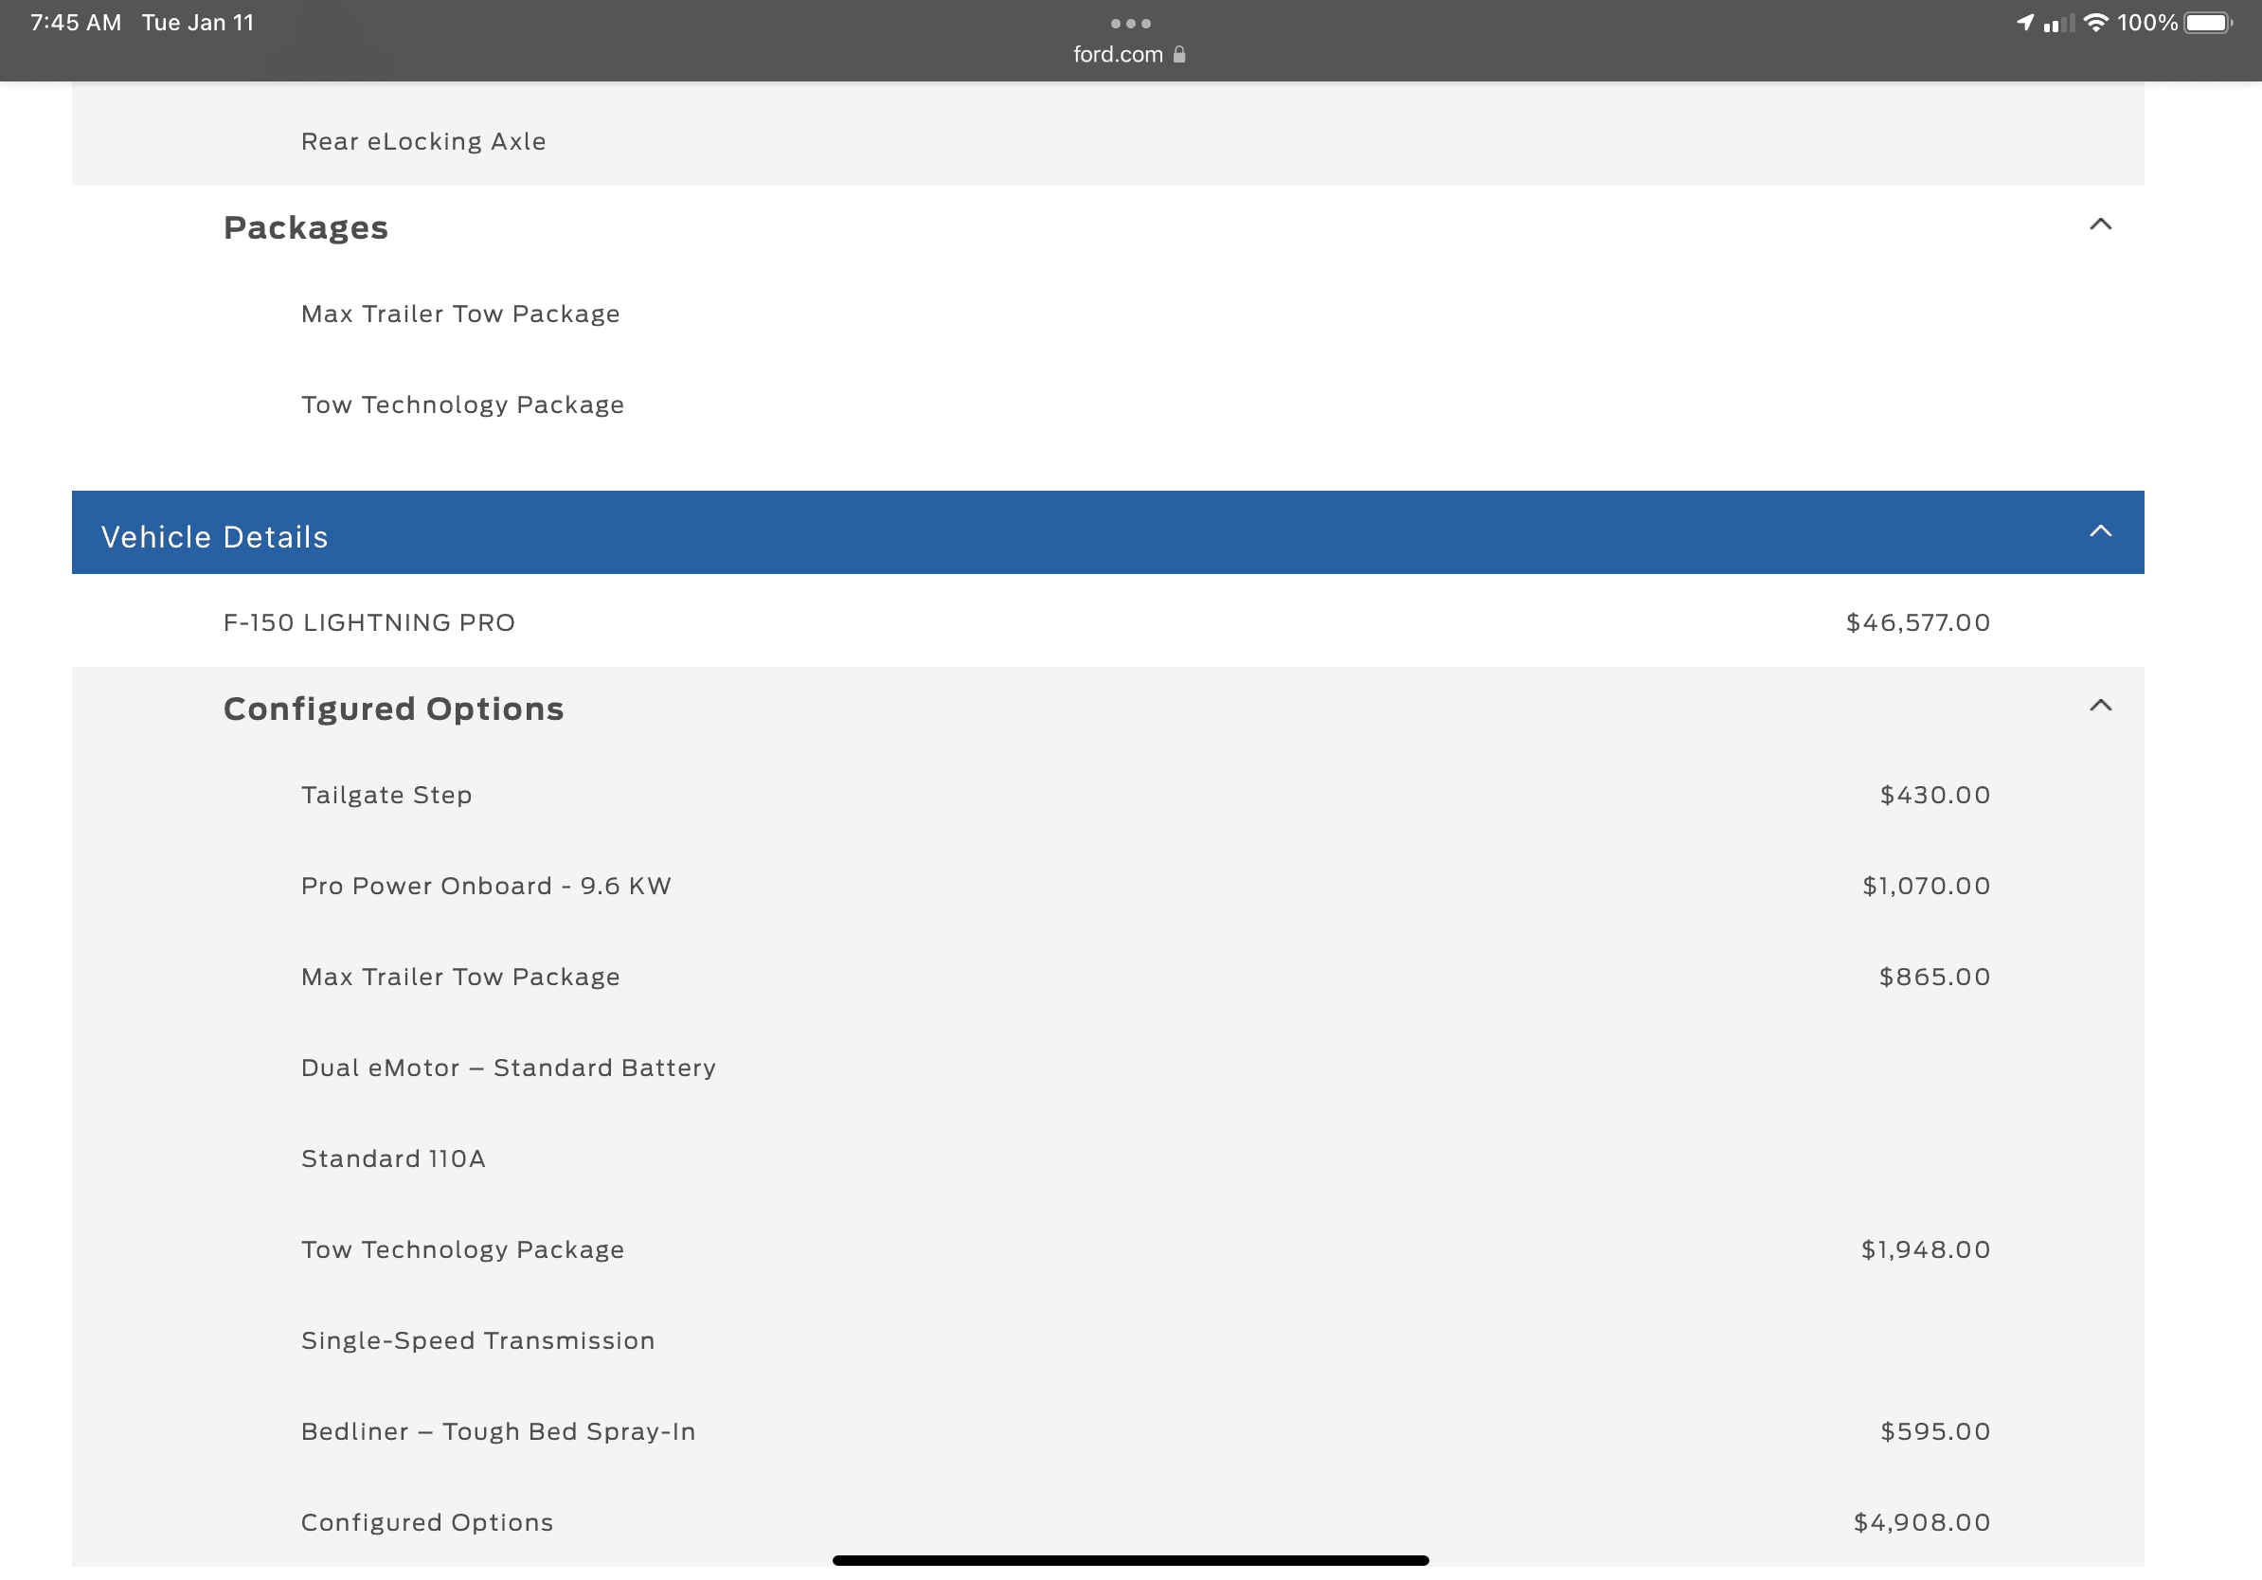The image size is (2262, 1580).
Task: Click the $46,577.00 base price
Action: (1917, 622)
